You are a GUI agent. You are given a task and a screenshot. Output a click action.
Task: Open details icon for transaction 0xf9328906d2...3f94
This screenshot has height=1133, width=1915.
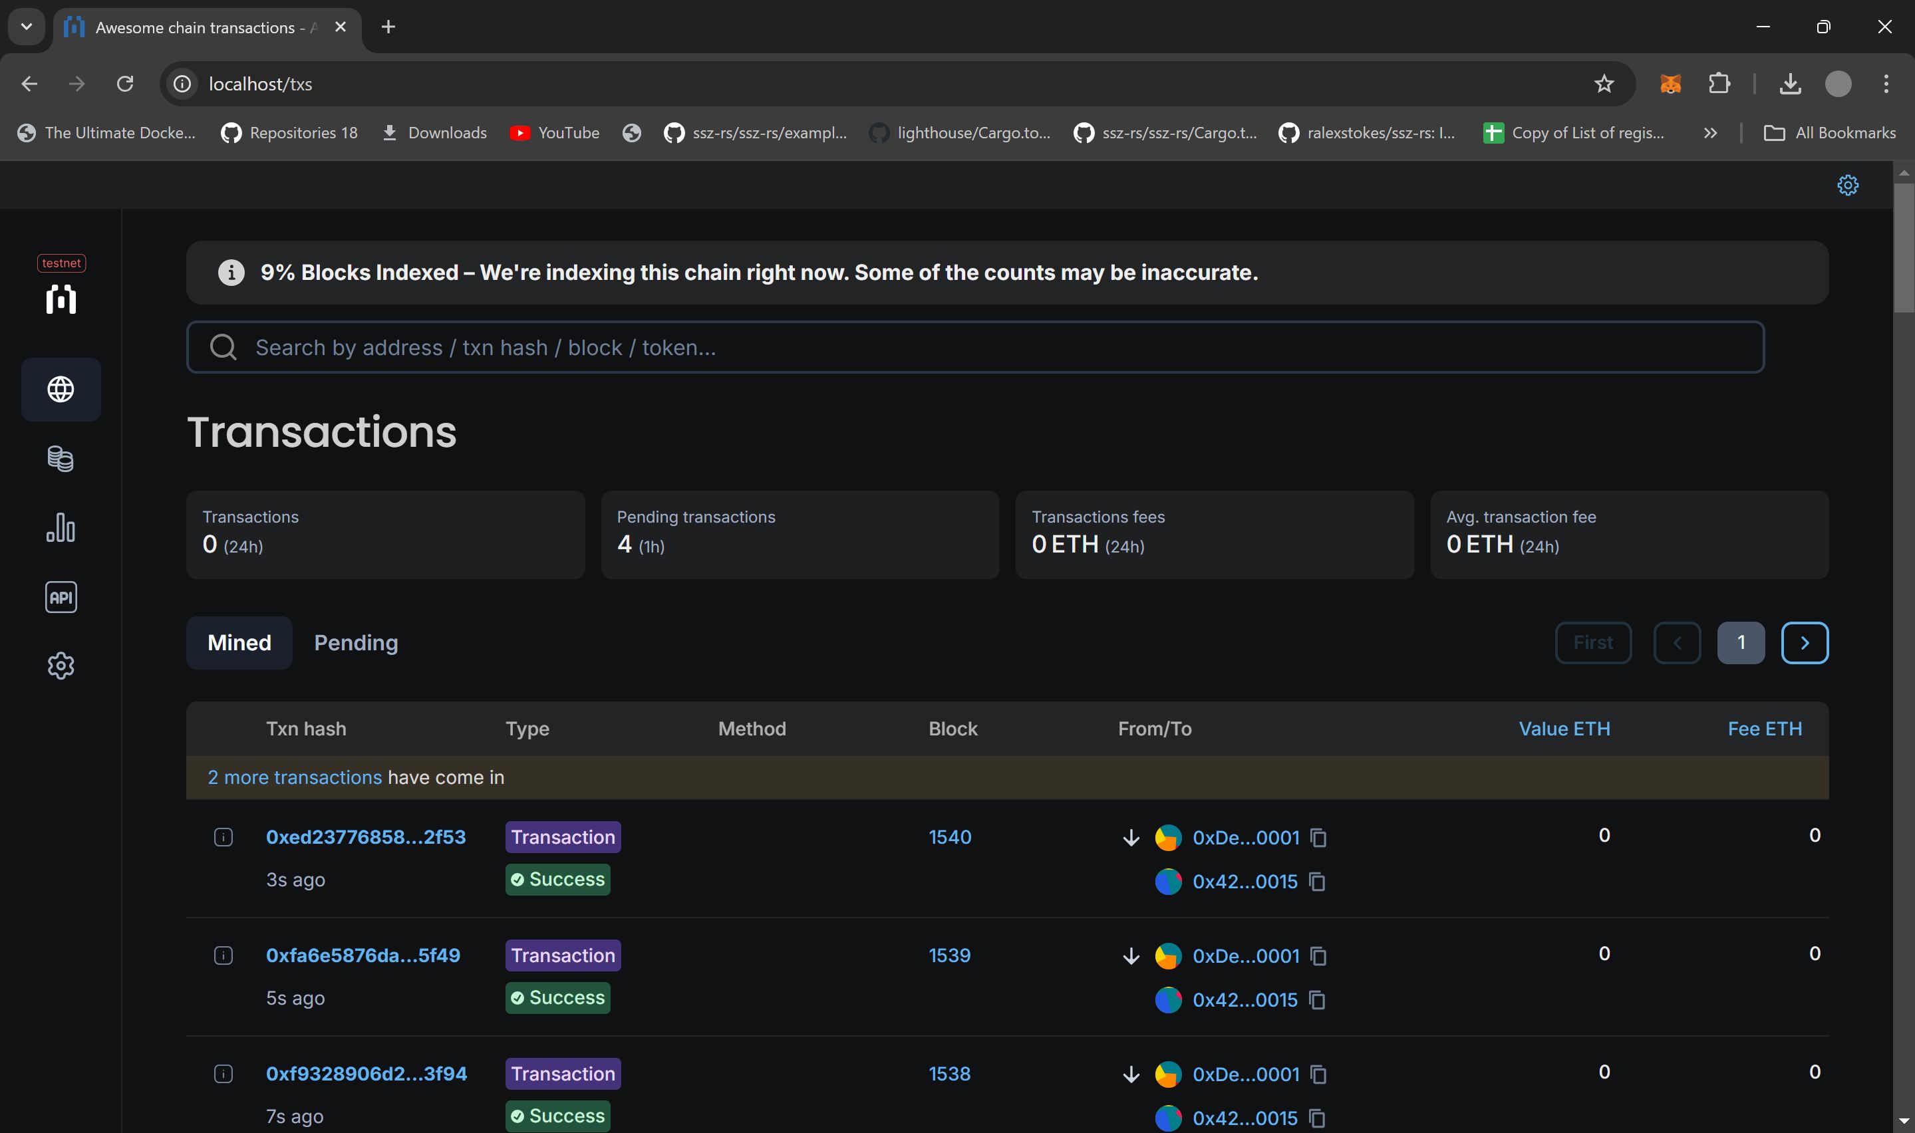tap(223, 1074)
